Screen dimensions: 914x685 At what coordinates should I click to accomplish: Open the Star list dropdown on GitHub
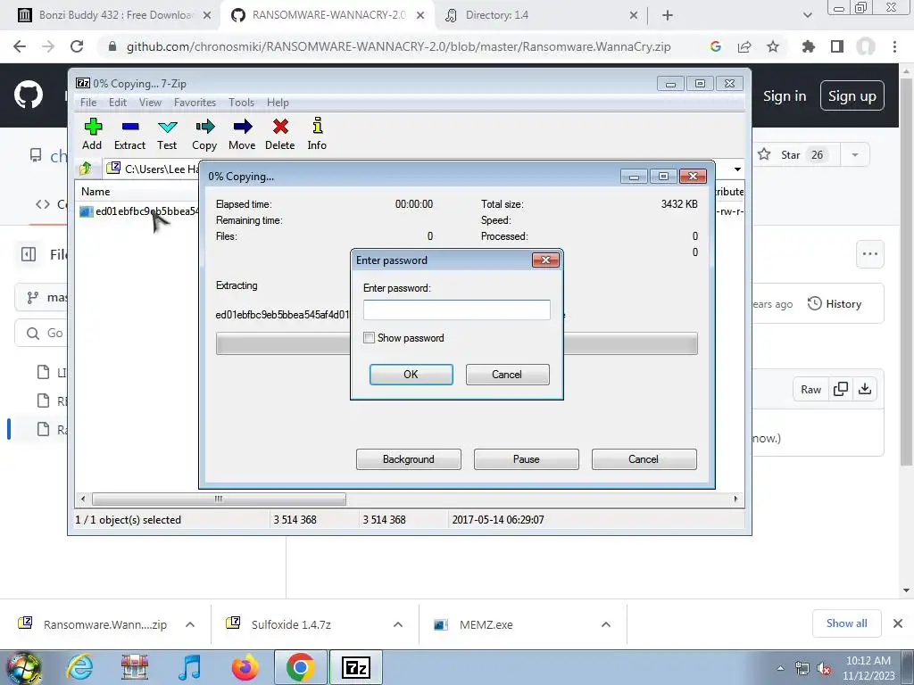(x=854, y=155)
